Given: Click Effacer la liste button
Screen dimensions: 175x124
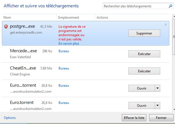Looking at the screenshot, I should click(134, 118).
